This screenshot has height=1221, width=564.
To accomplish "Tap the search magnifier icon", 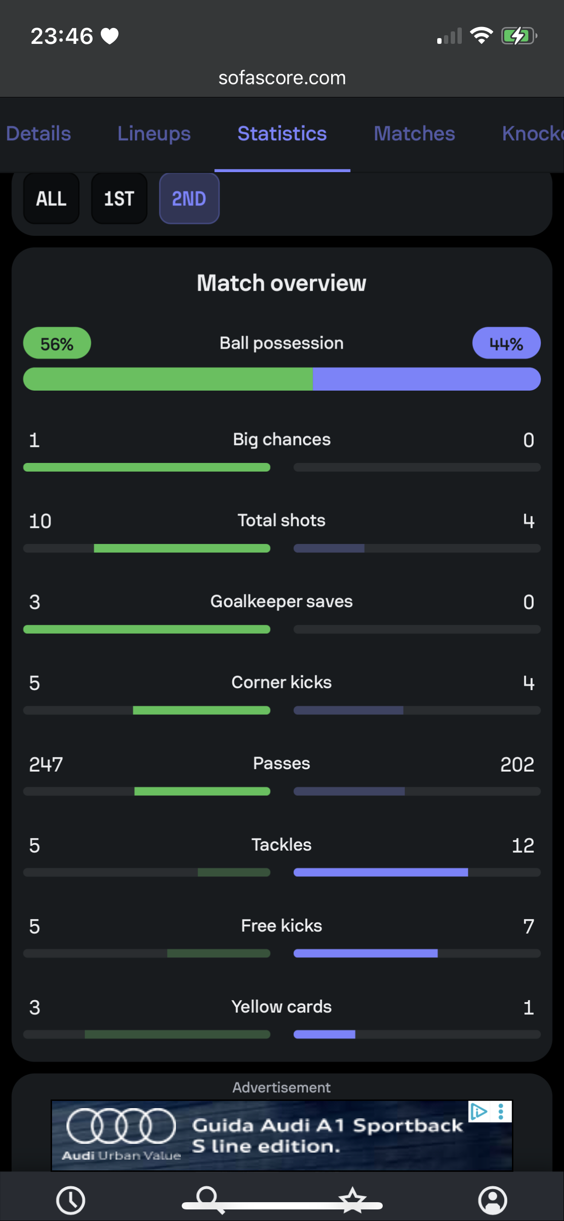I will tap(208, 1198).
